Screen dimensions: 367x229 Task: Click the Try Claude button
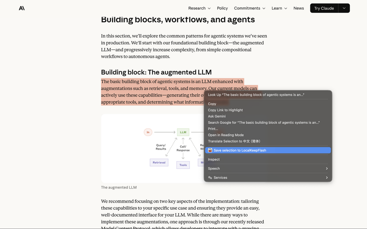[x=324, y=8]
